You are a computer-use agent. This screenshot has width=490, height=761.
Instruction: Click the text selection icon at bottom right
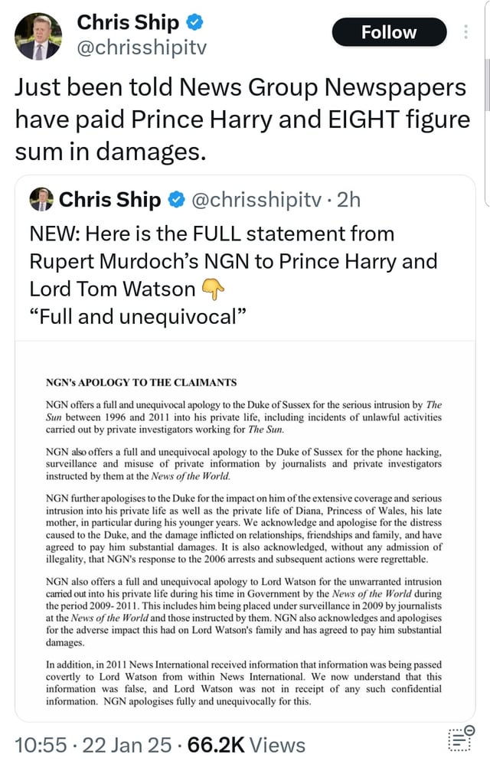coord(458,741)
